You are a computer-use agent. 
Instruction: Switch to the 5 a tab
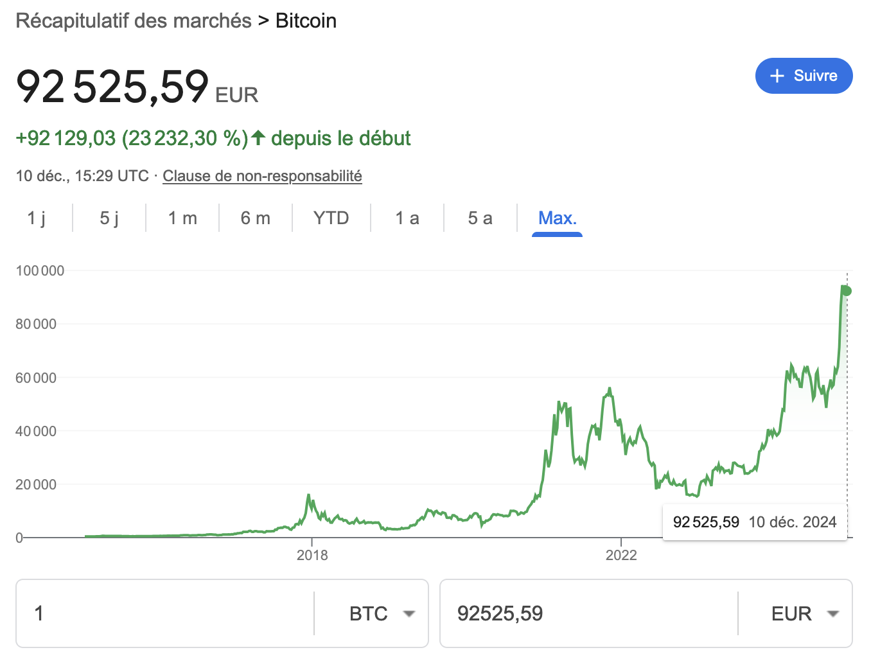pyautogui.click(x=480, y=218)
